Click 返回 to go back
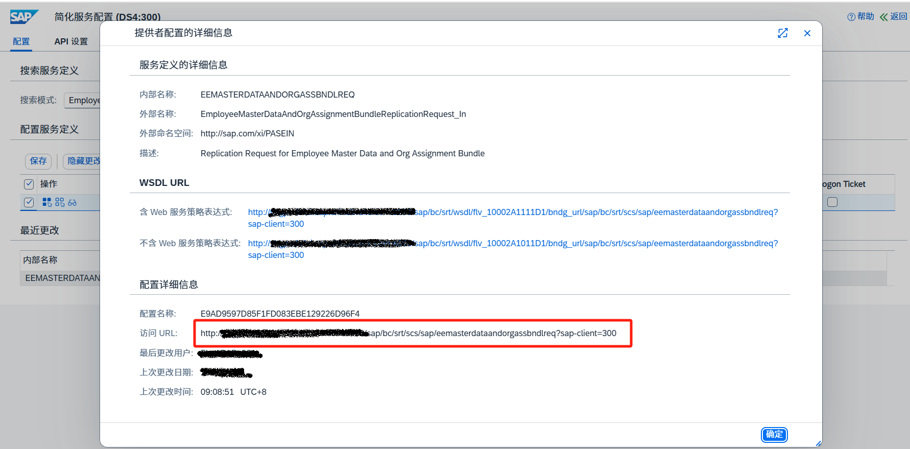This screenshot has width=910, height=449. (x=894, y=17)
